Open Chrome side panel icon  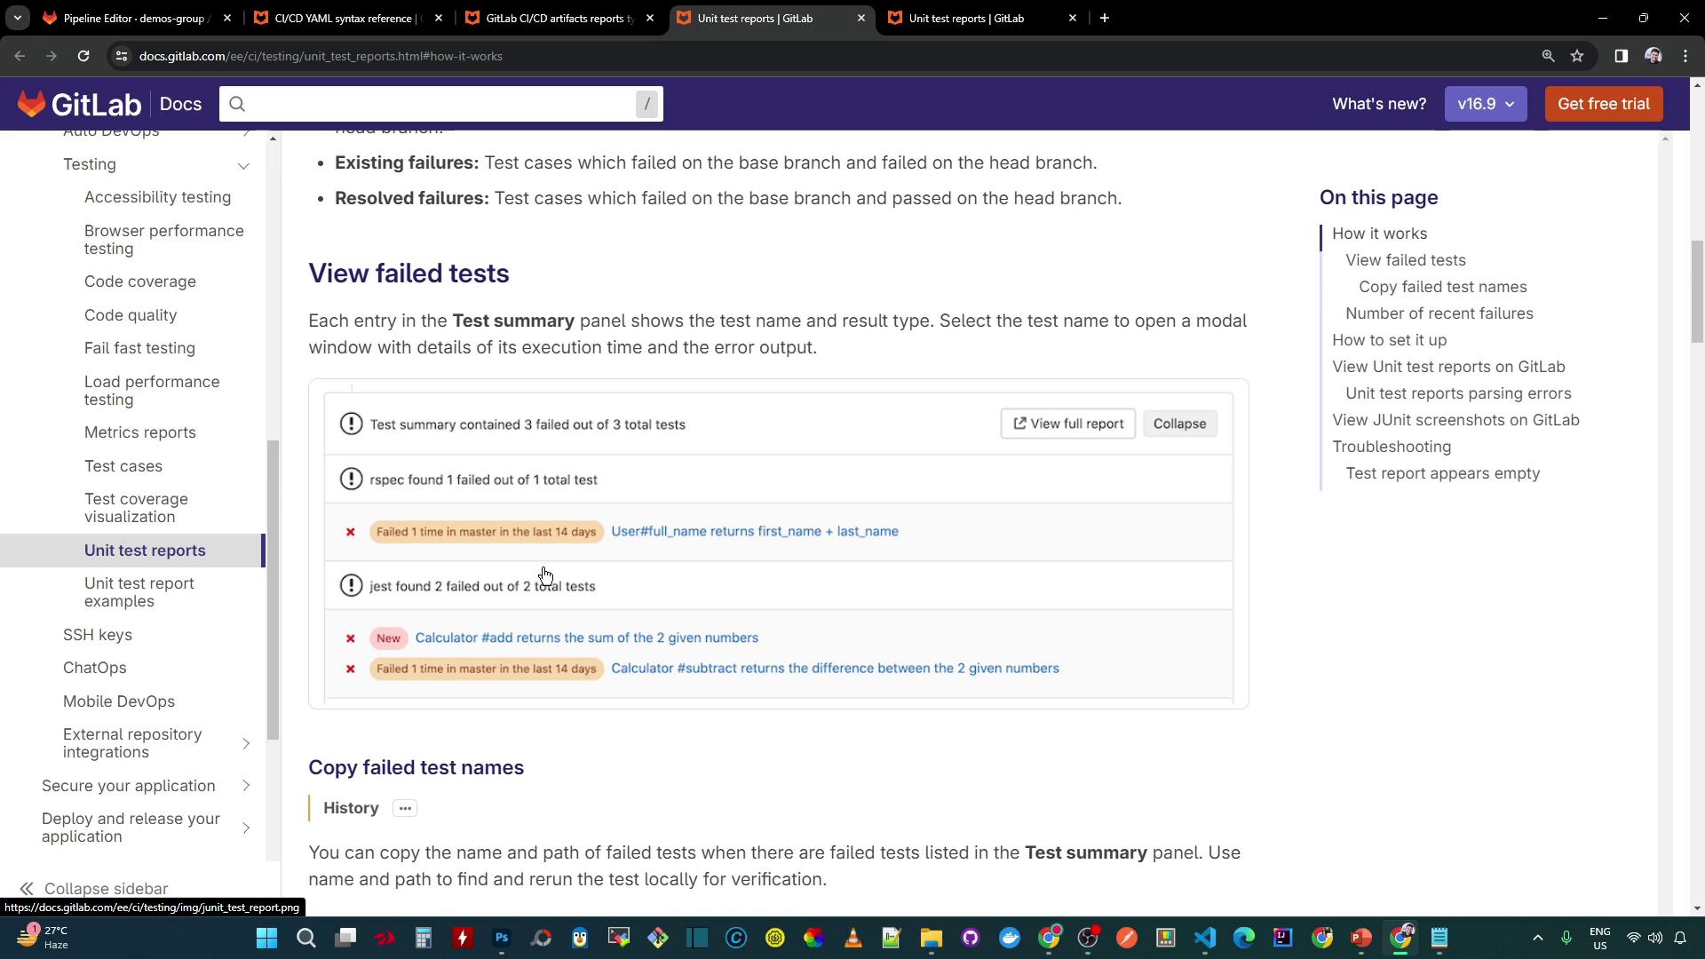click(1621, 56)
